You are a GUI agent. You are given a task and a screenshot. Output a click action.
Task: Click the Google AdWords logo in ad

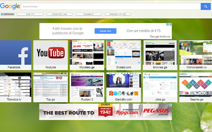[160, 37]
